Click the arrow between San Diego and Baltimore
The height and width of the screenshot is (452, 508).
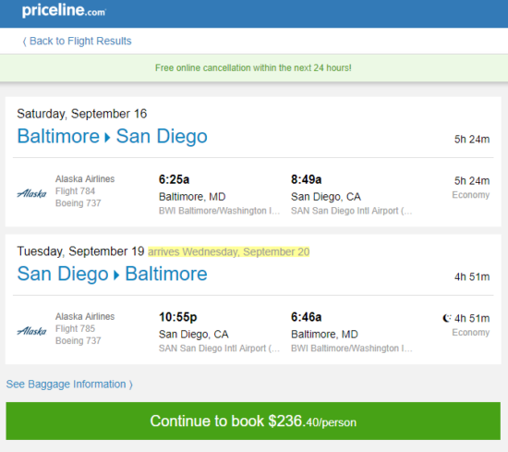116,275
